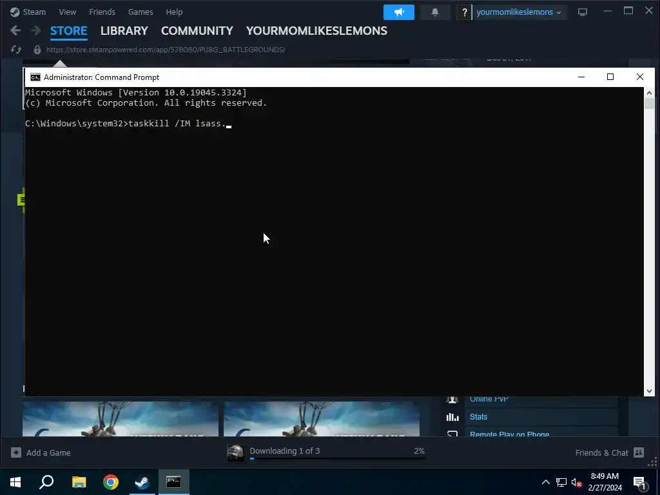Click the PUBG download thumbnail icon

pos(235,453)
